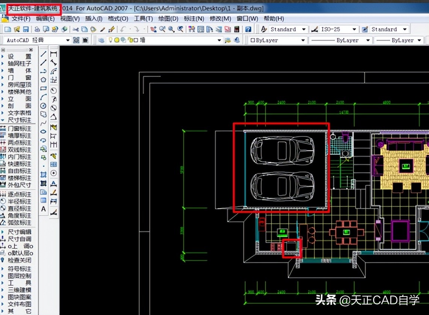Click the 门窗标注 command
The height and width of the screenshot is (315, 429).
tap(20, 129)
